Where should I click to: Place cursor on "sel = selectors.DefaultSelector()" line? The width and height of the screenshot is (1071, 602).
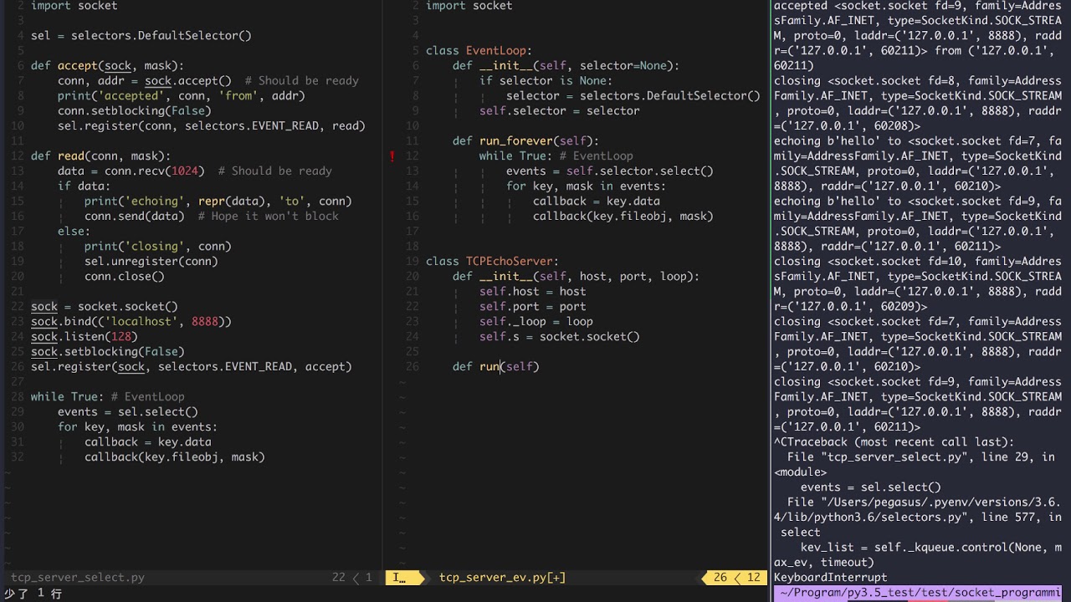tap(141, 36)
